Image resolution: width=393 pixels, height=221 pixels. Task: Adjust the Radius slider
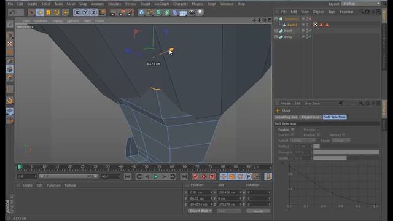(x=346, y=146)
